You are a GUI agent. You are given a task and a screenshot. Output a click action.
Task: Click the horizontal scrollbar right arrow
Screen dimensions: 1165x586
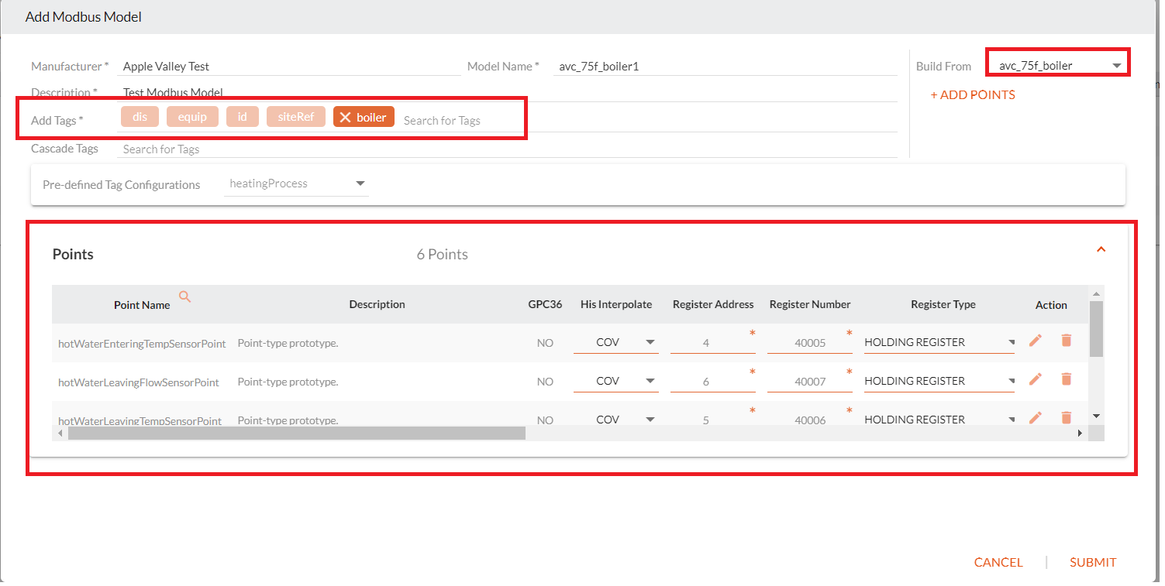1080,434
